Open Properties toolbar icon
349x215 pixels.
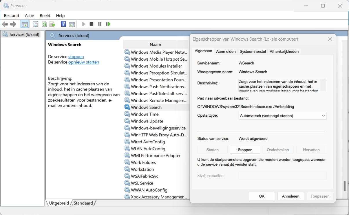[x=35, y=24]
